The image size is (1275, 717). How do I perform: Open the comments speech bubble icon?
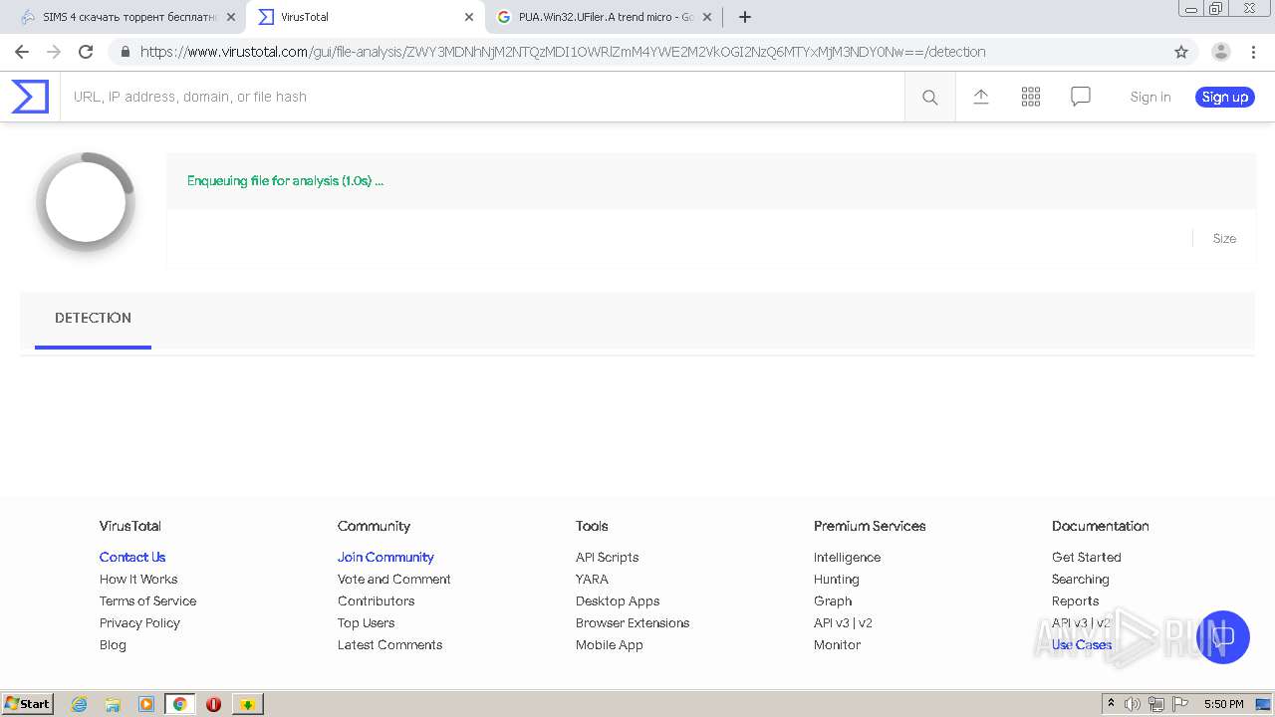[x=1081, y=97]
